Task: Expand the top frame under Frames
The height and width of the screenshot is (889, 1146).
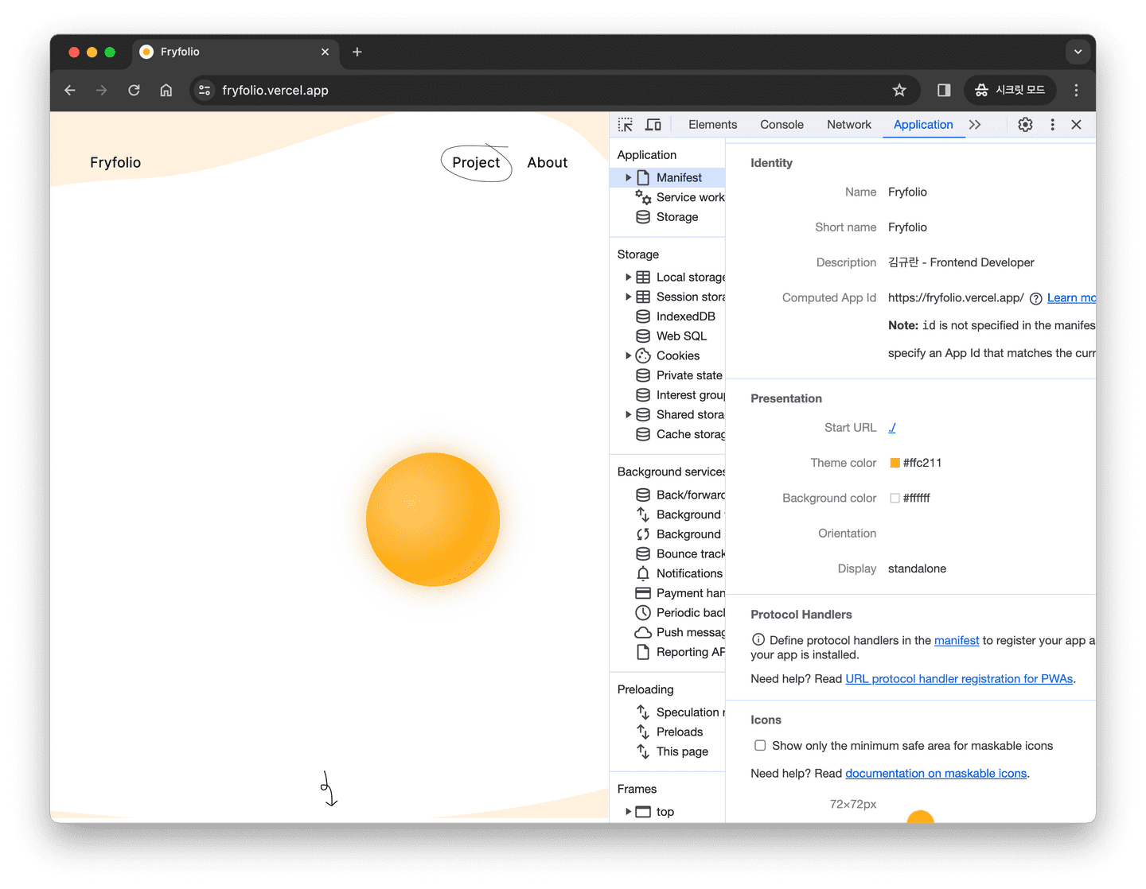Action: click(x=629, y=812)
